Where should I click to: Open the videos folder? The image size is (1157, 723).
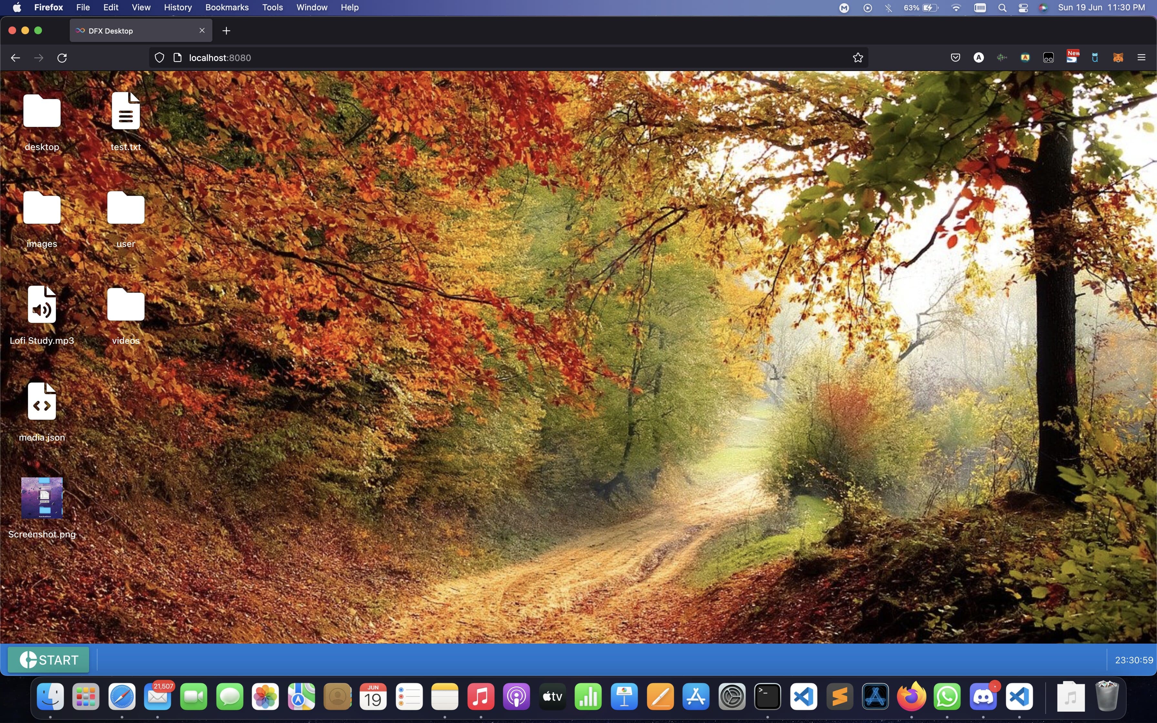click(x=126, y=305)
